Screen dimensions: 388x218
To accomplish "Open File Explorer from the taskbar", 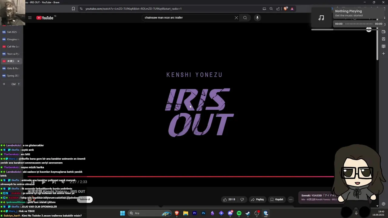I will pyautogui.click(x=186, y=213).
